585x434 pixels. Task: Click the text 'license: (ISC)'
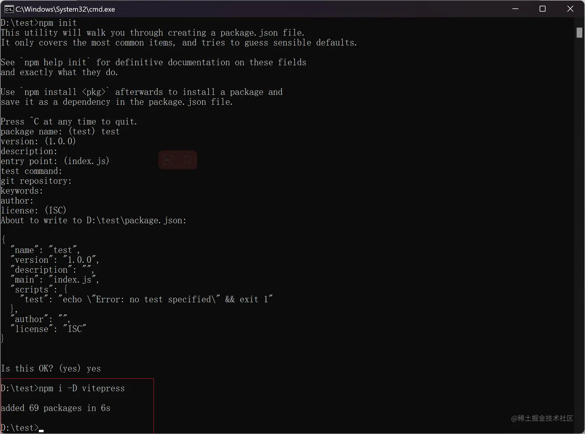point(33,210)
